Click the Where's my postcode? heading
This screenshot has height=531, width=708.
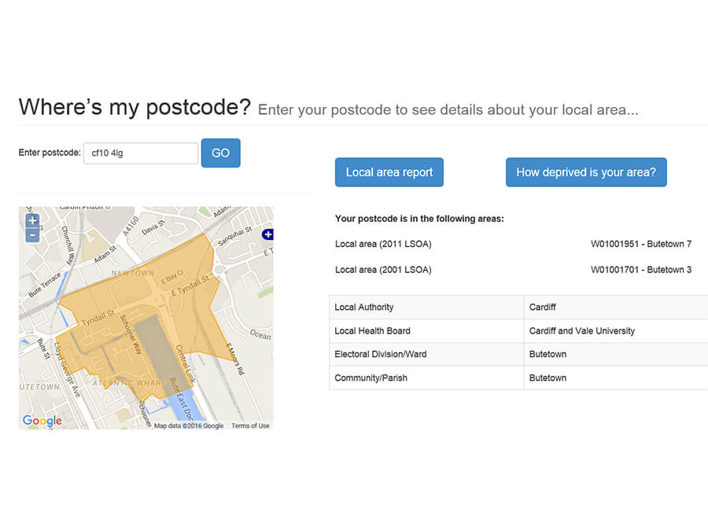click(135, 108)
